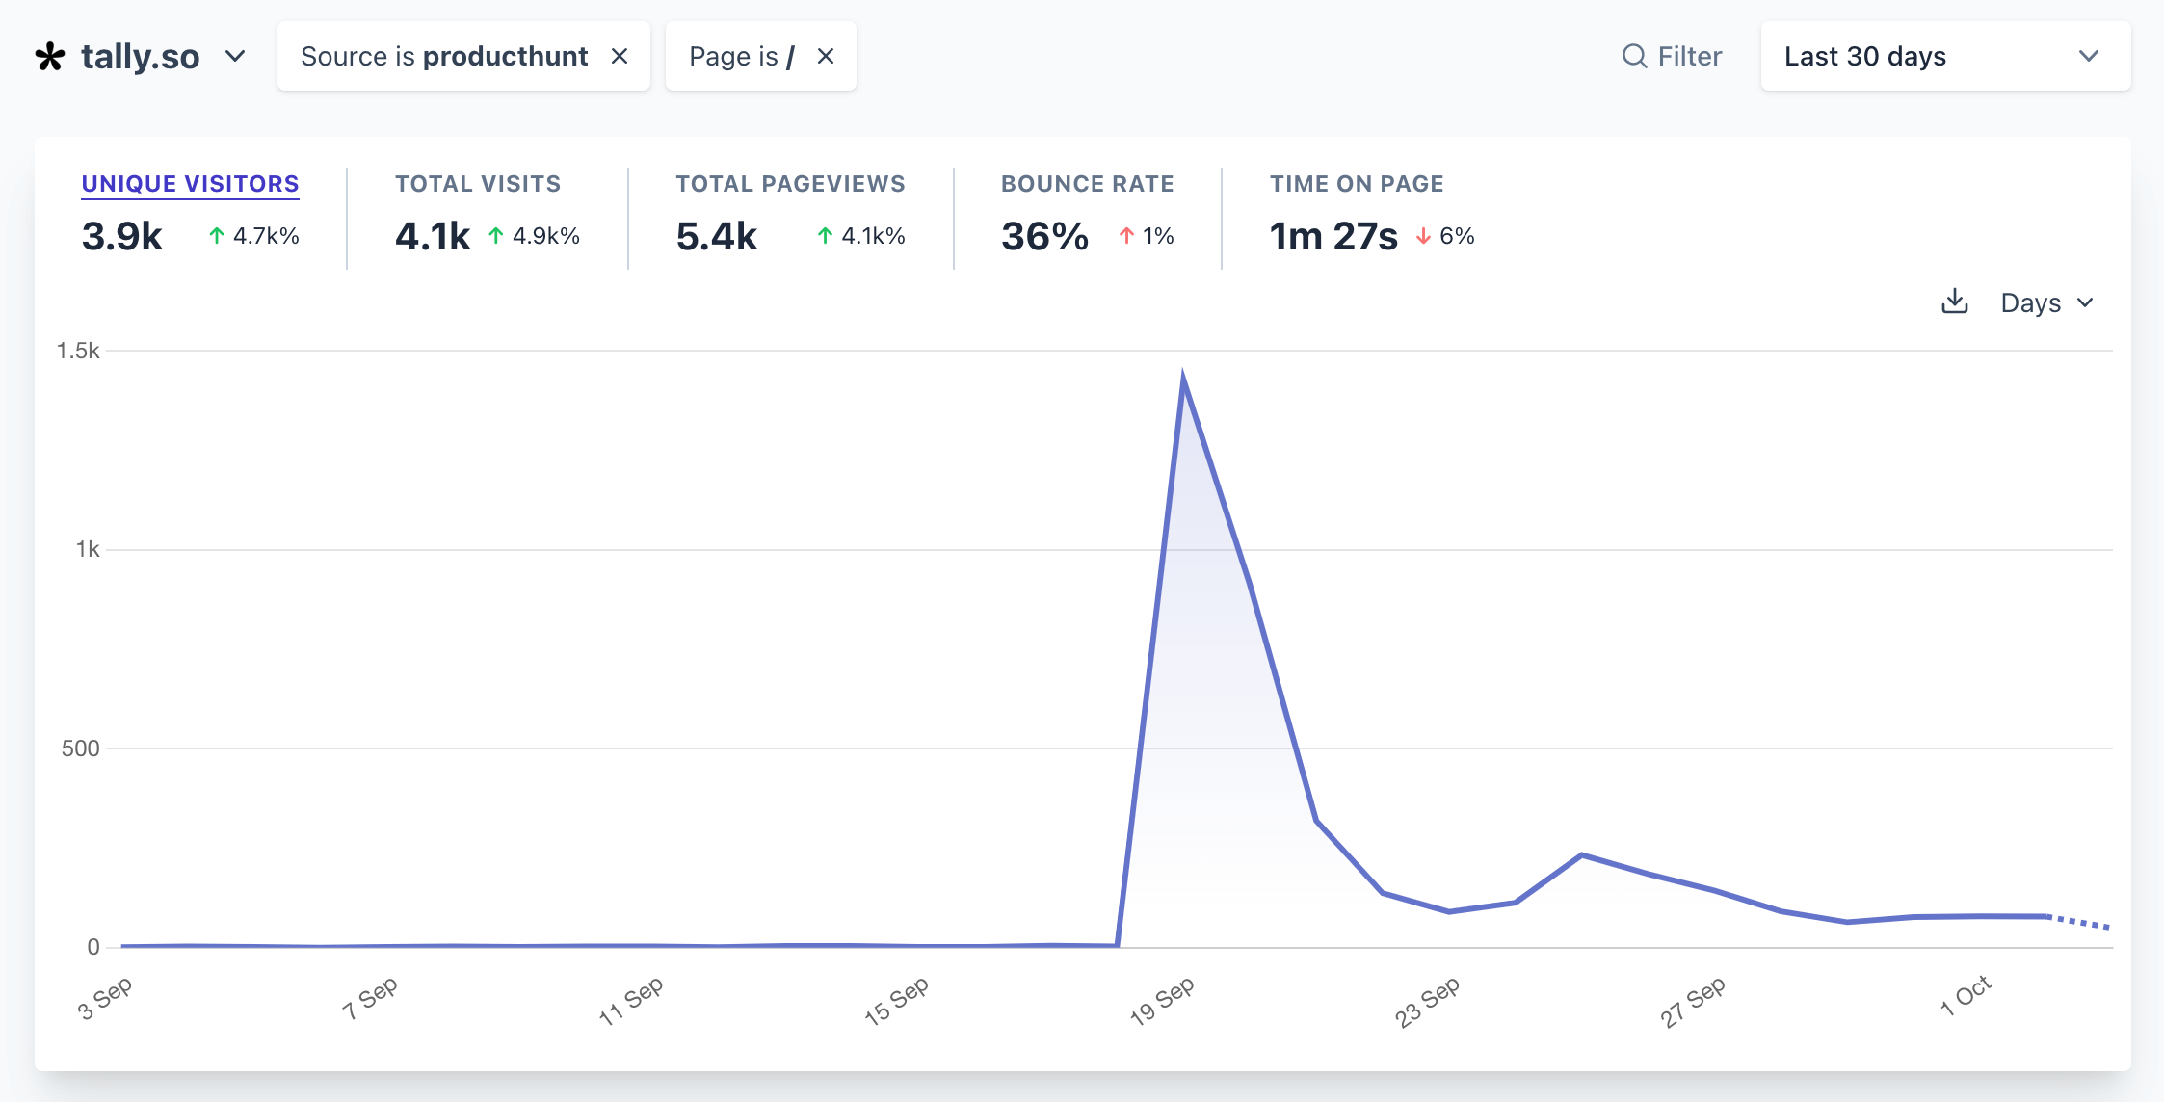
Task: Click the dotted line segment after 1 Oct
Action: (2081, 923)
